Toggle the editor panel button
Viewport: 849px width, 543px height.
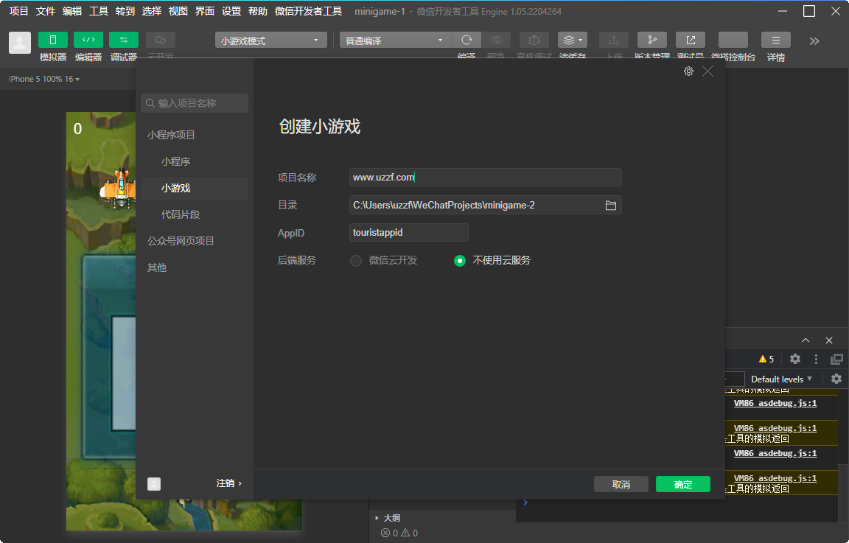[x=88, y=40]
